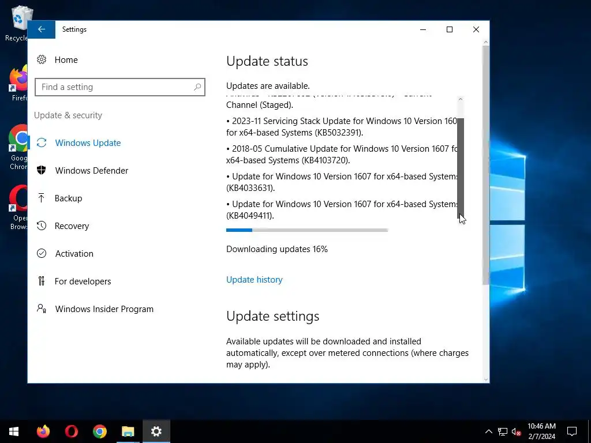Open the Activation settings page

pos(74,254)
